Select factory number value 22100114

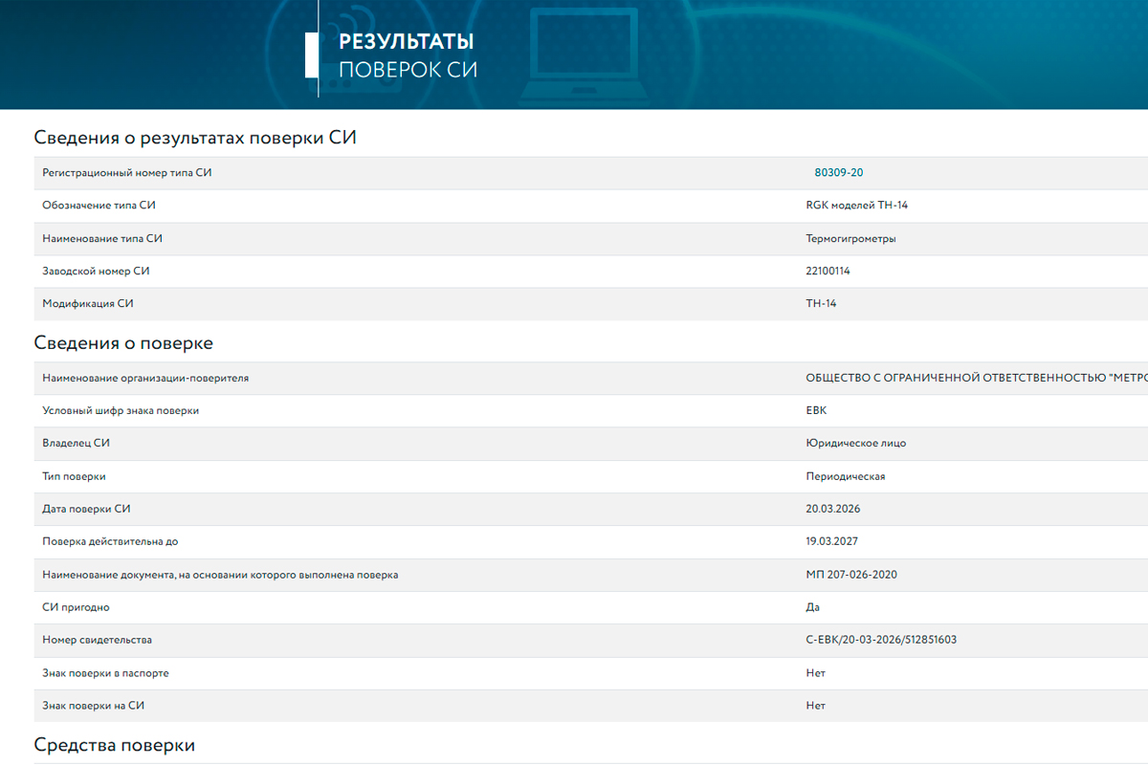[828, 272]
